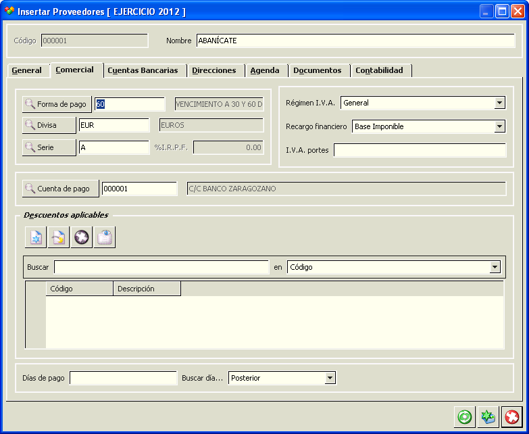Focus the Nombre field with ABANÍCATE
This screenshot has height=434, width=529.
355,41
